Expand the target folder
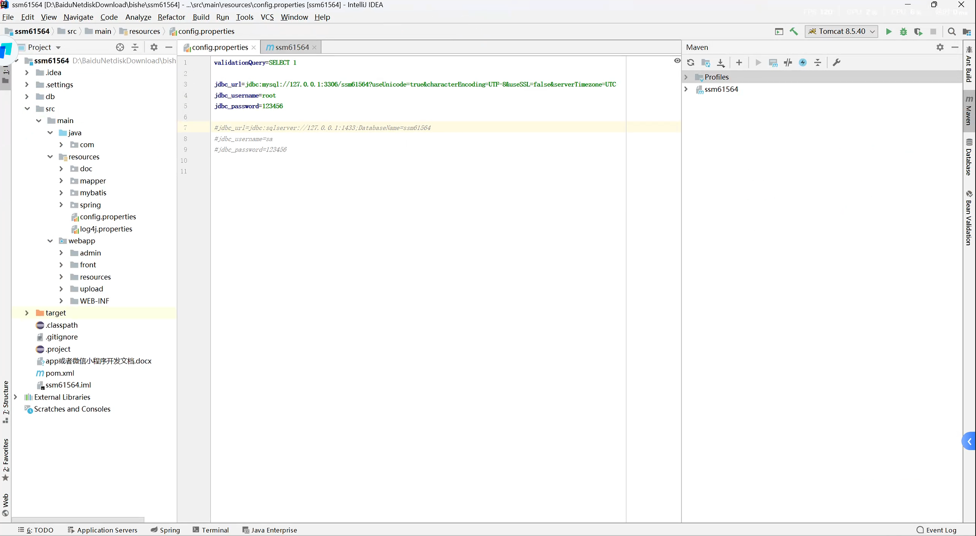 27,313
